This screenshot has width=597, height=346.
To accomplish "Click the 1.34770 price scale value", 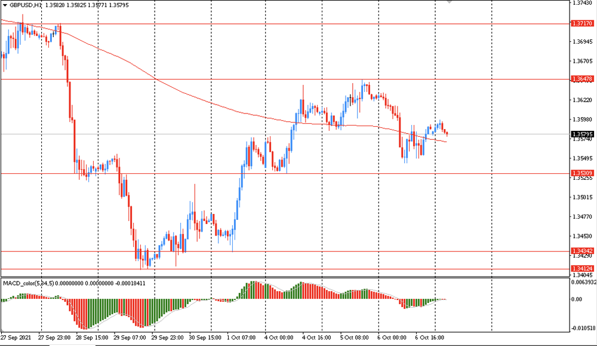I will [582, 216].
